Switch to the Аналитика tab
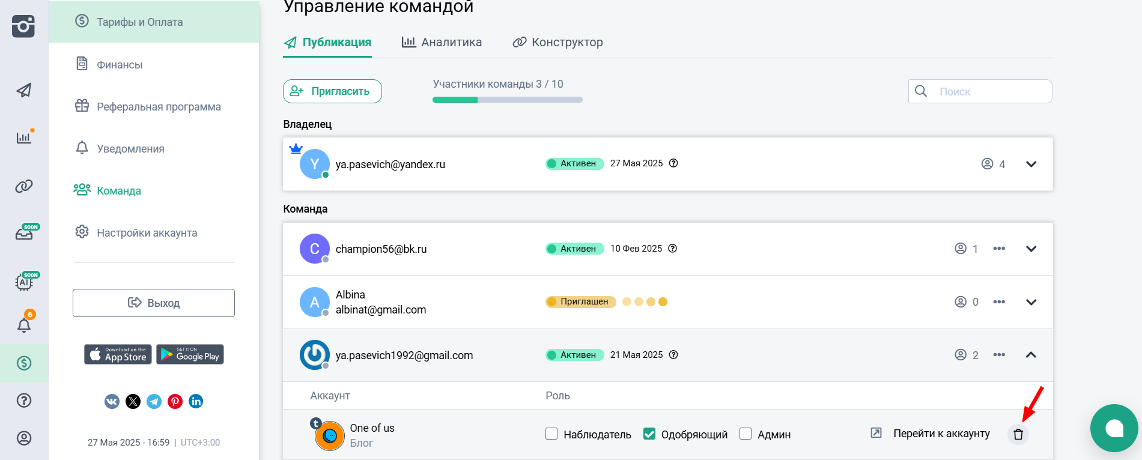 (442, 42)
